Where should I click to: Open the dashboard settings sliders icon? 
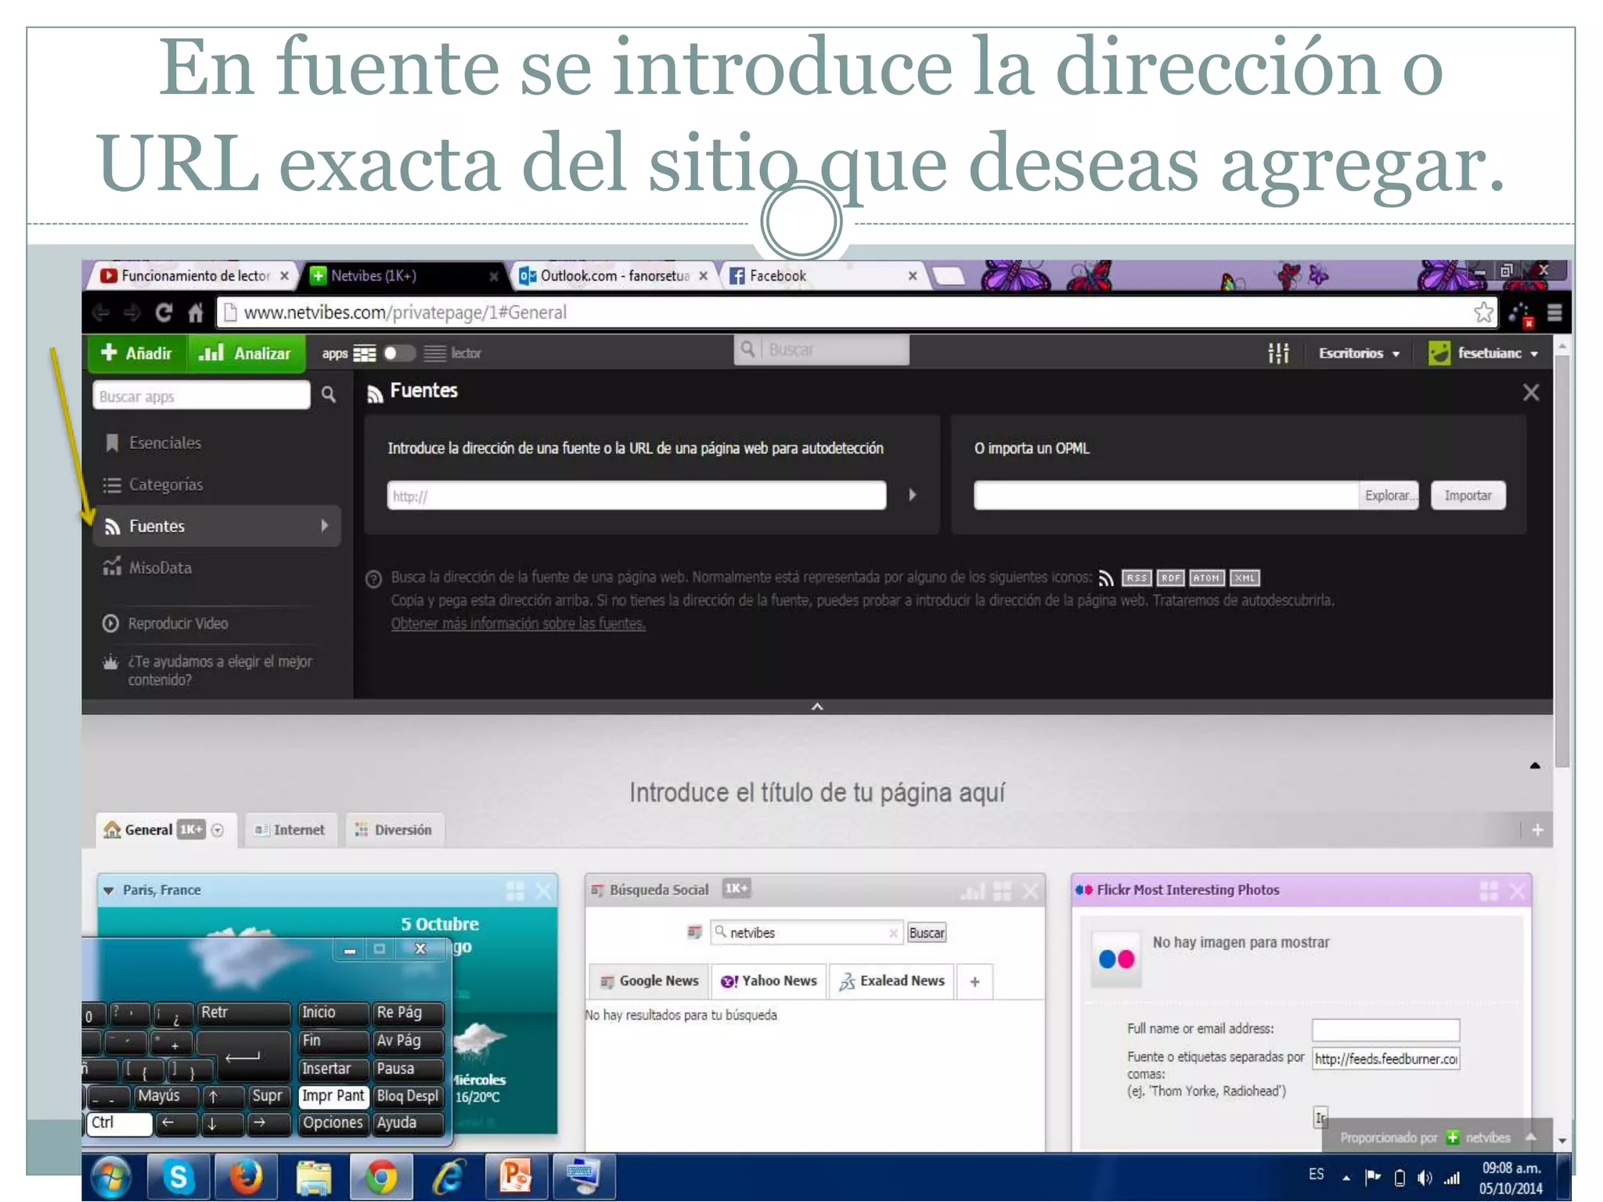pos(1278,353)
